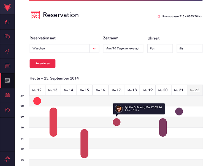This screenshot has height=166, width=222.
Task: Expand the Reservationsart dropdown arrow
Action: [94, 49]
